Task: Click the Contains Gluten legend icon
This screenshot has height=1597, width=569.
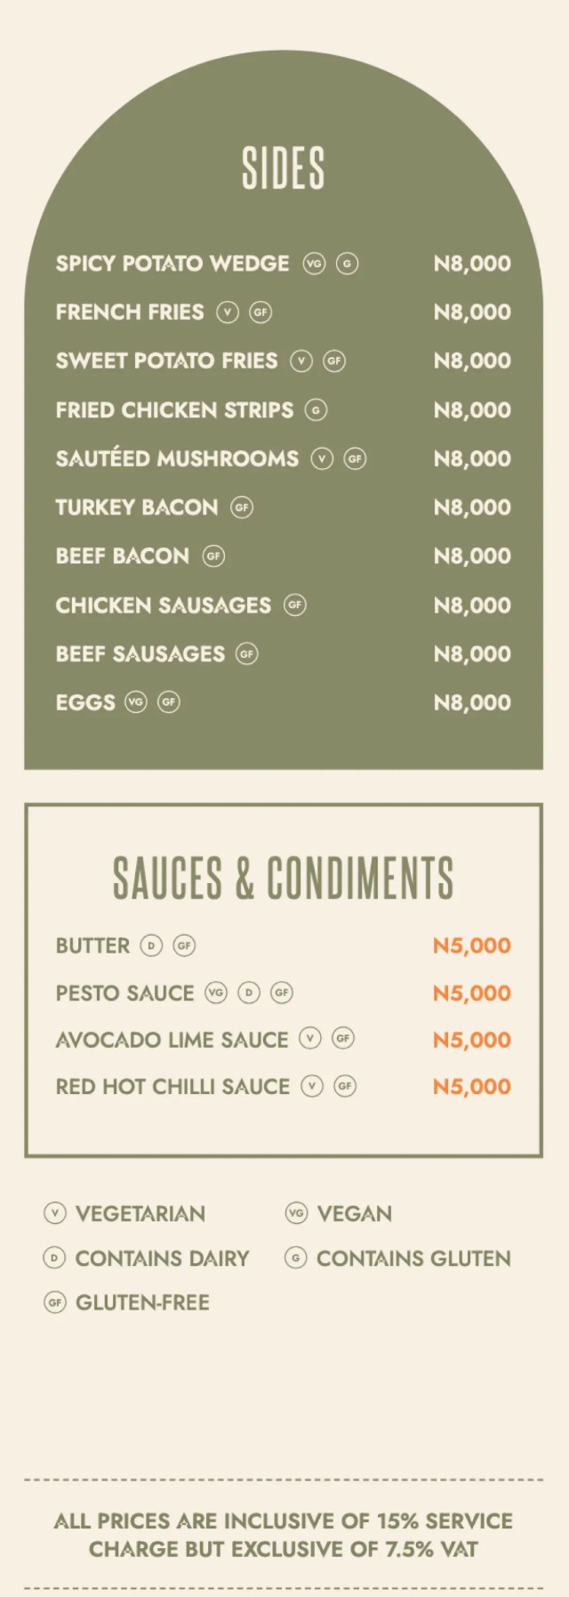Action: pos(296,1258)
